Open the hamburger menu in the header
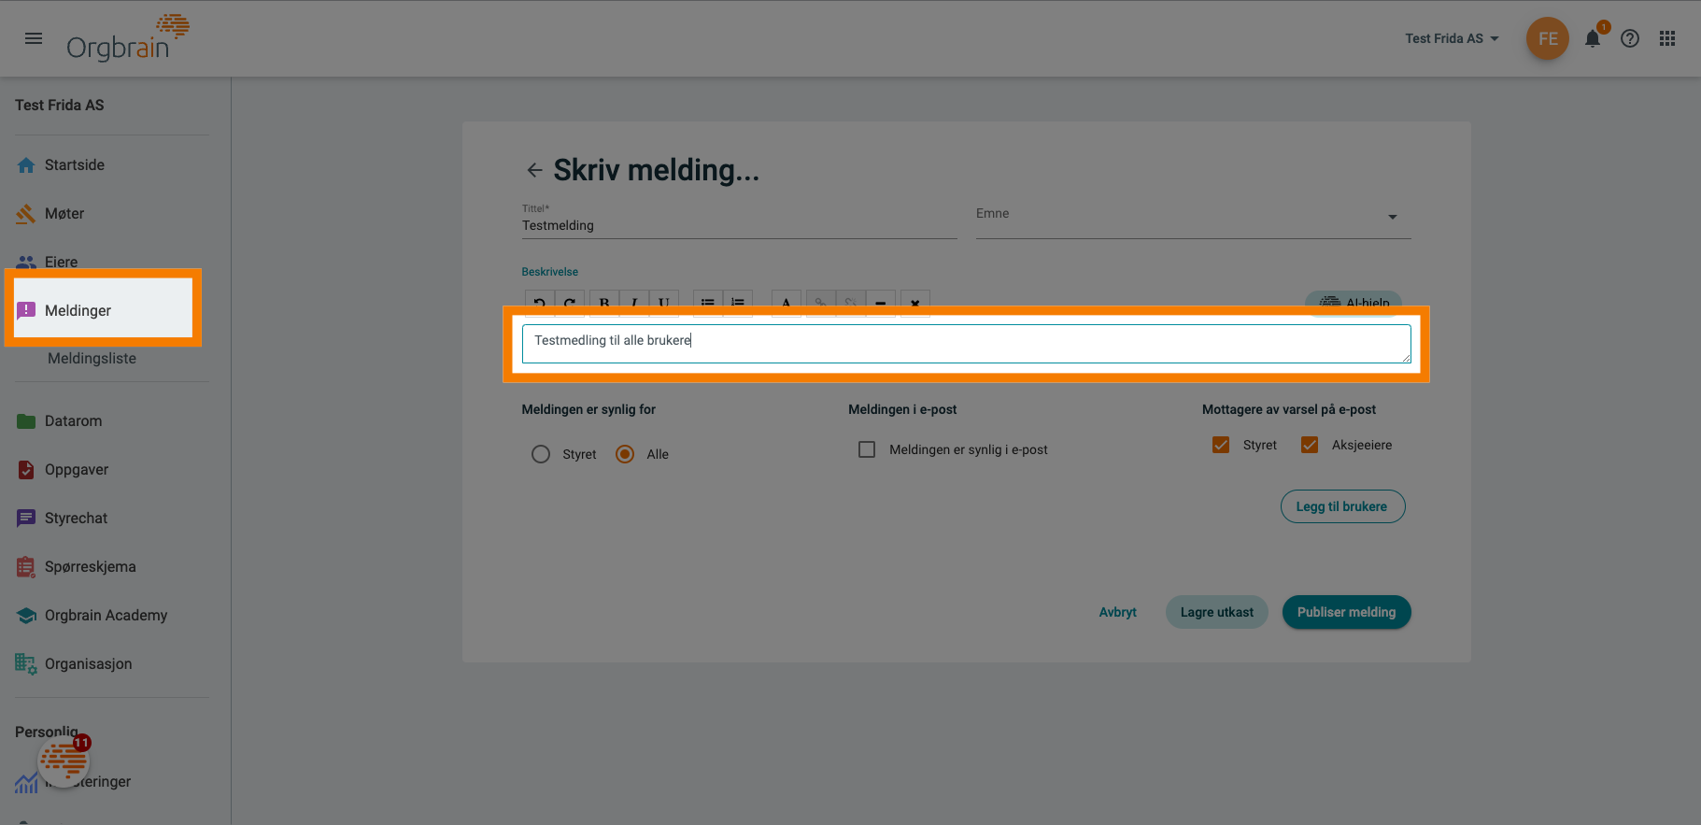This screenshot has width=1701, height=825. 34,38
